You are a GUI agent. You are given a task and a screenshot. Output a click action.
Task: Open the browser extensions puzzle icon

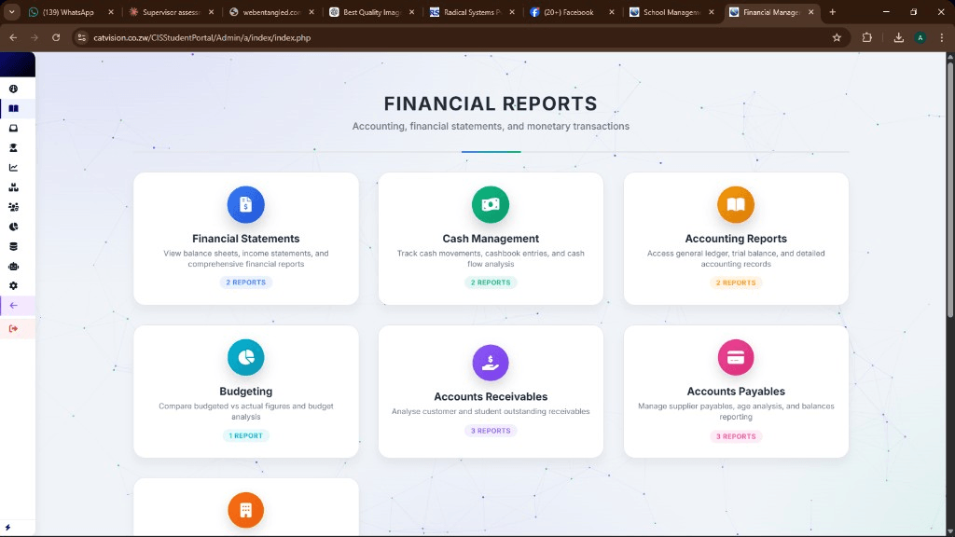[867, 37]
